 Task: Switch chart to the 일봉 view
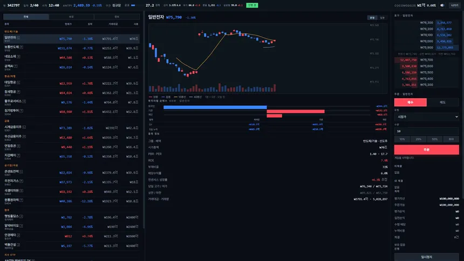click(383, 18)
